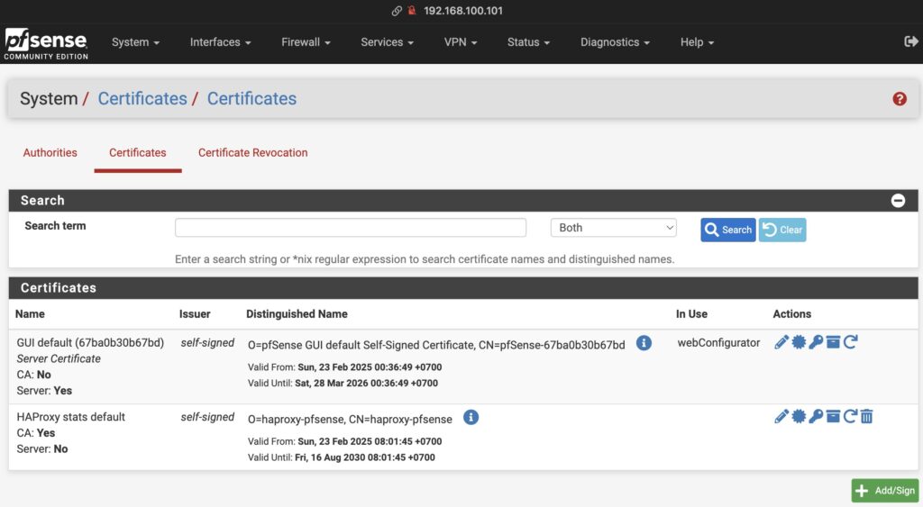Screen dimensions: 923x507
Task: Click the link icon beside the address
Action: (x=397, y=11)
